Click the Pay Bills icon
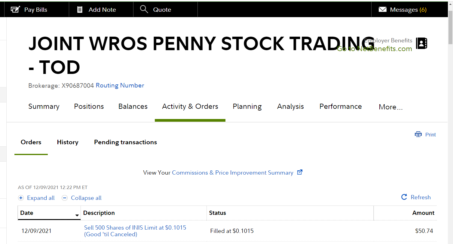The image size is (453, 244). pyautogui.click(x=15, y=9)
